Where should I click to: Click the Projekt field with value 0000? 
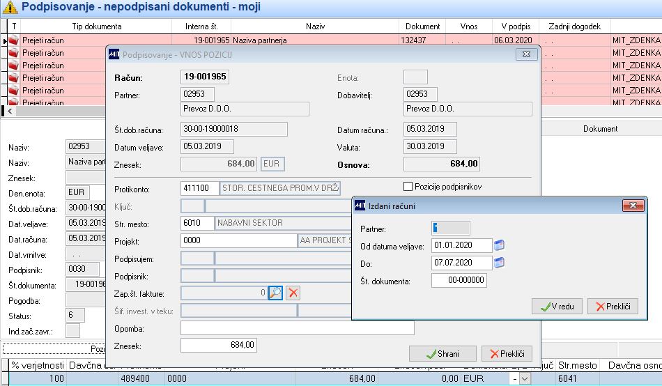coord(238,240)
